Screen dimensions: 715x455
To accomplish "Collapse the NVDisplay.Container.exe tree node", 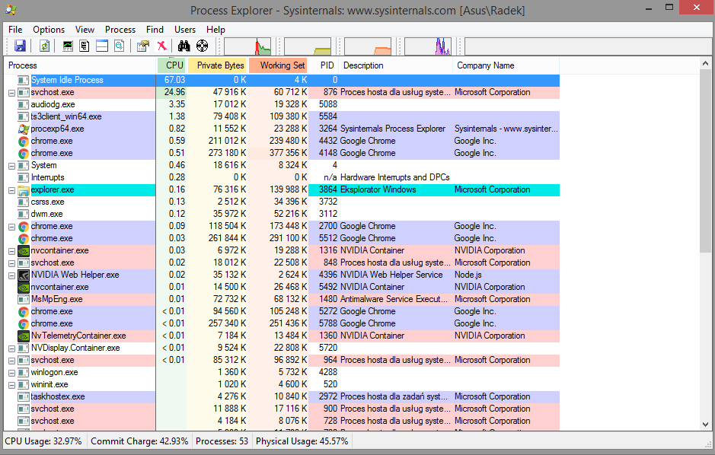I will [12, 348].
